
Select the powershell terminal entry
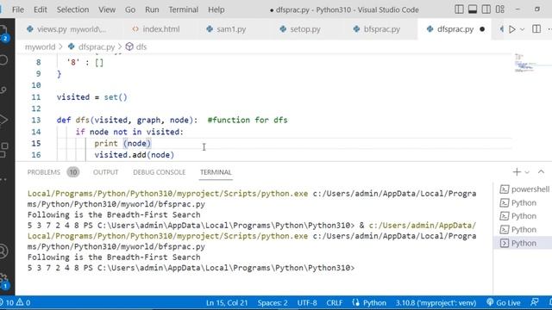pos(524,189)
